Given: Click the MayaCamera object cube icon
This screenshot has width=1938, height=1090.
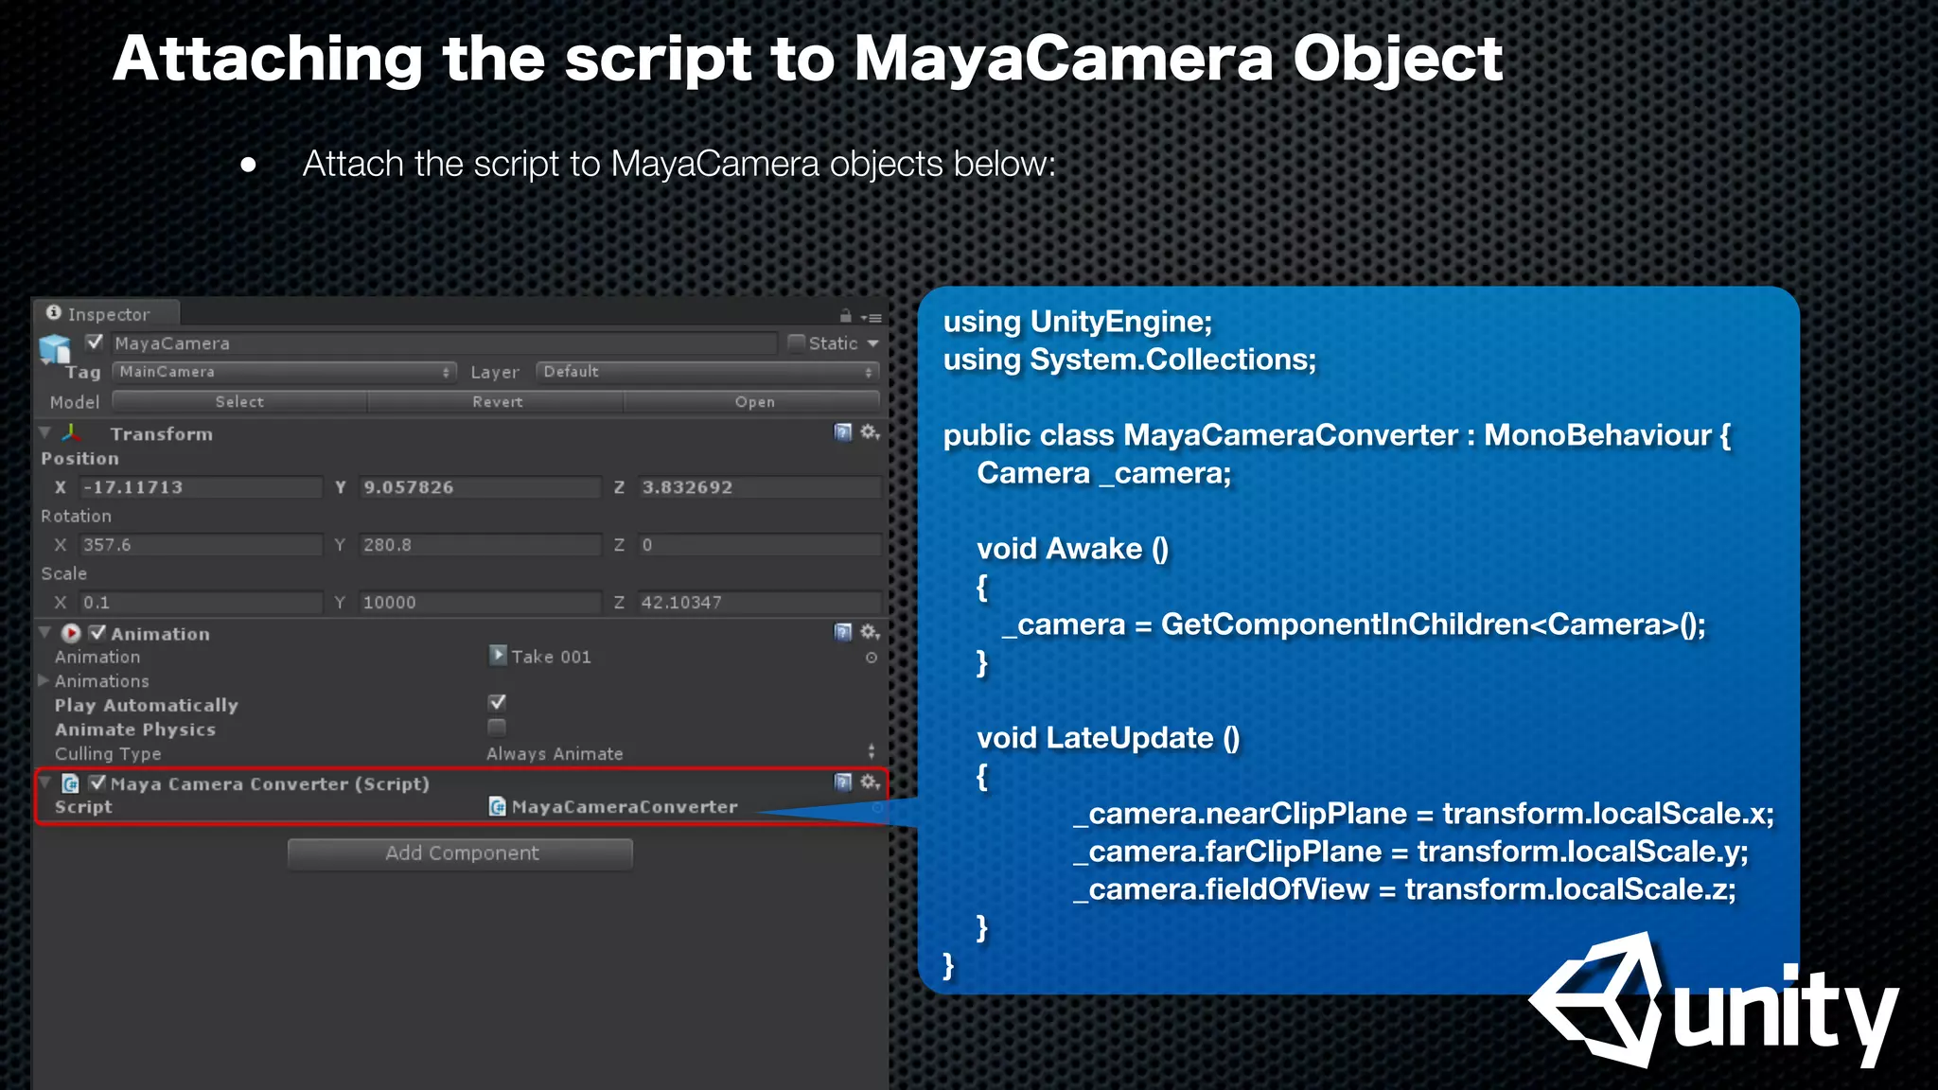Looking at the screenshot, I should click(x=55, y=350).
